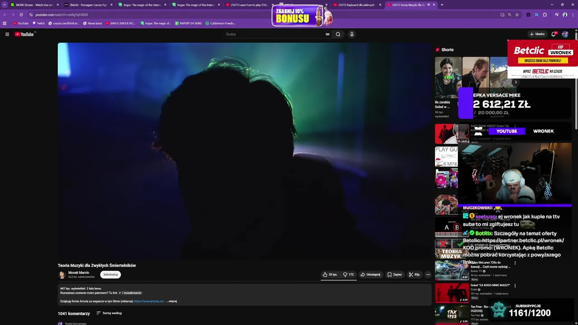
Task: Save the video with Zapisz
Action: coord(395,274)
